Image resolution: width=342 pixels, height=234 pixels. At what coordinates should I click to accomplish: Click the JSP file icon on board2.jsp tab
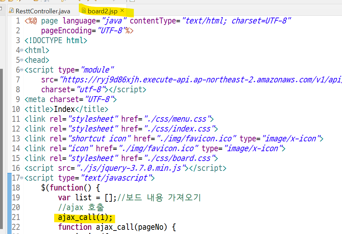tap(84, 10)
